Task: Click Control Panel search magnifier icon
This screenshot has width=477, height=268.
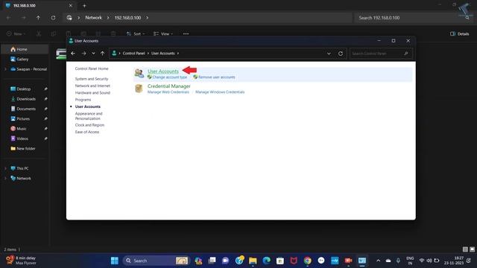Action: click(x=405, y=54)
